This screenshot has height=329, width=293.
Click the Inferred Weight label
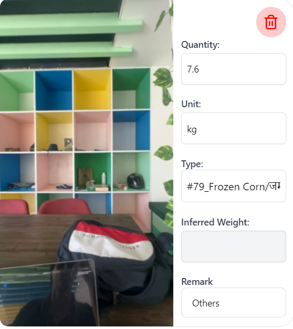(x=215, y=222)
